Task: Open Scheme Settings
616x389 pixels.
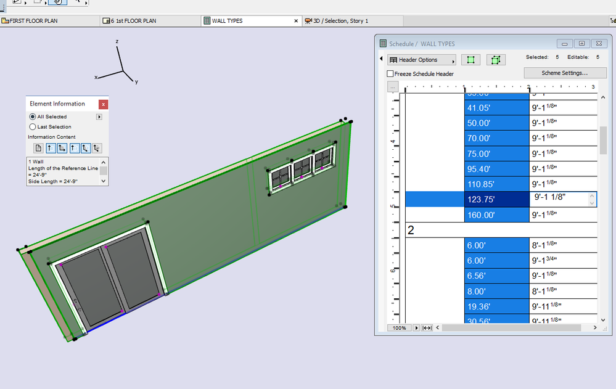Action: tap(564, 73)
